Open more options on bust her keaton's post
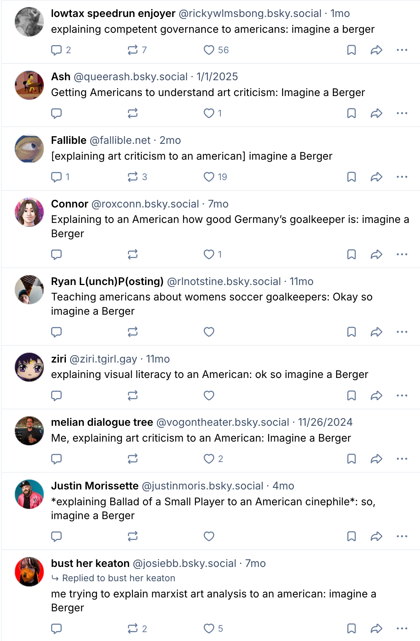 click(x=402, y=629)
